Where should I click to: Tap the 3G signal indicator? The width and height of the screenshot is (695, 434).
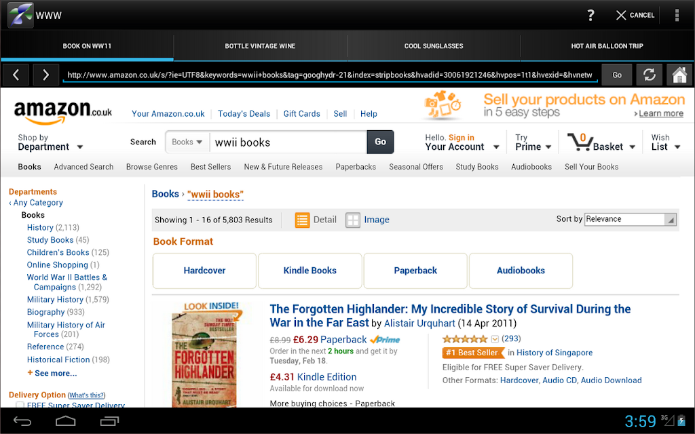[668, 420]
